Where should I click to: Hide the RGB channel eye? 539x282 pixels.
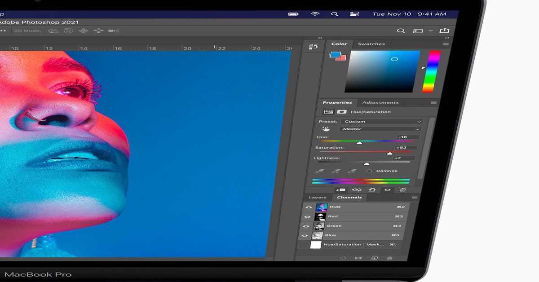[308, 207]
